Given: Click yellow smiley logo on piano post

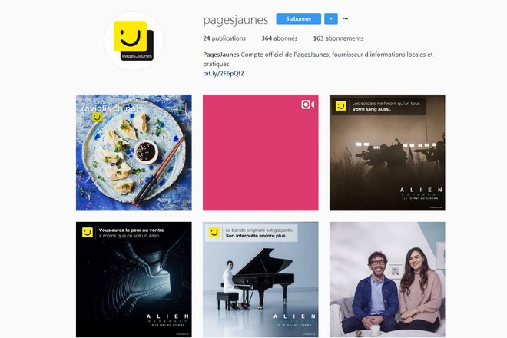Looking at the screenshot, I should 214,232.
